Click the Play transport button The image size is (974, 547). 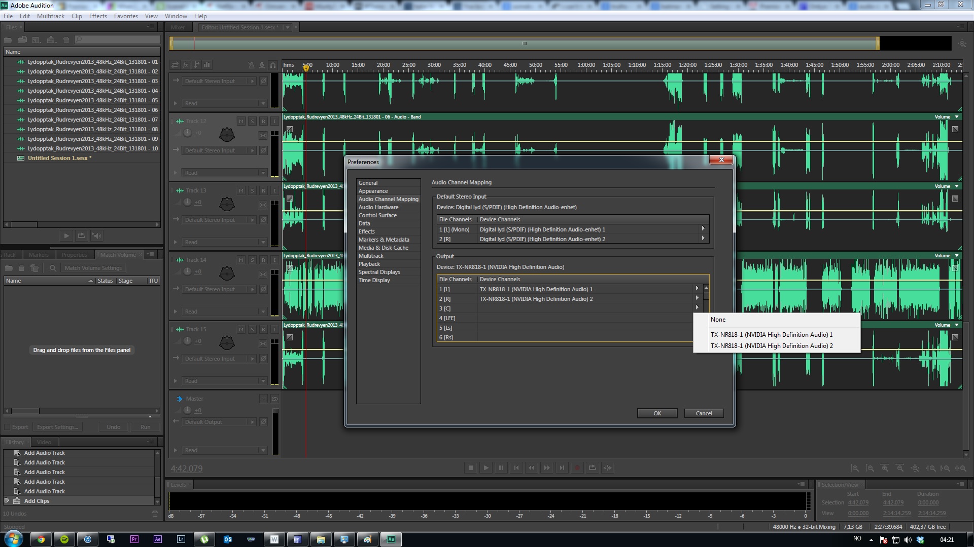coord(486,467)
